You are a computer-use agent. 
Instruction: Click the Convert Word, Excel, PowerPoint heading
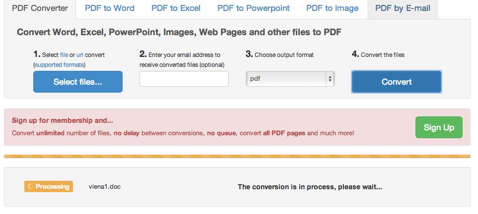tap(179, 33)
